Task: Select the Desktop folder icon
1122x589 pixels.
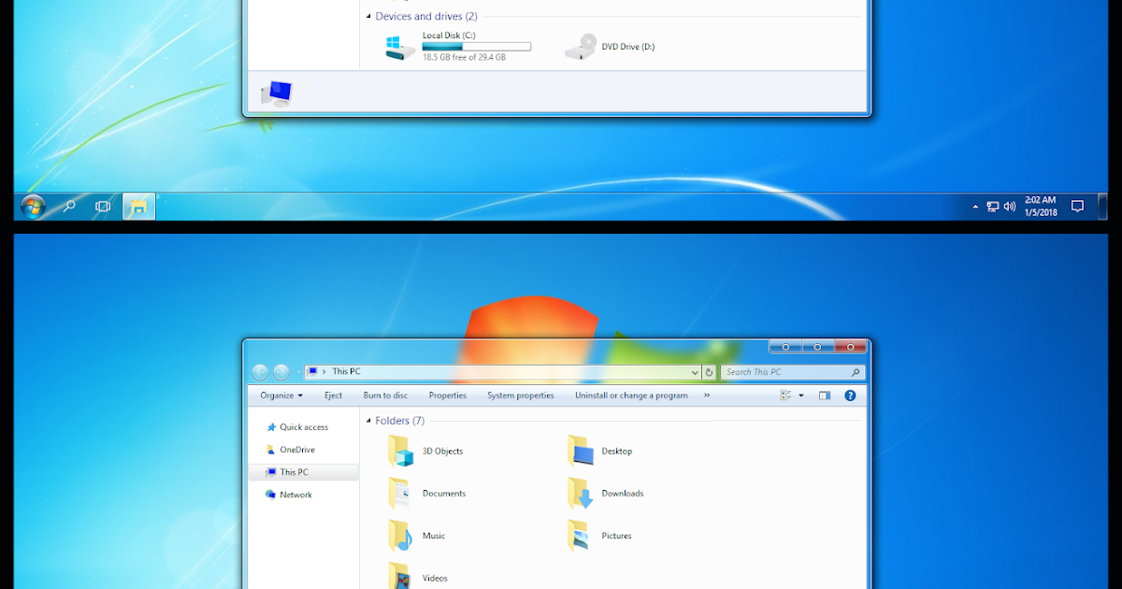Action: click(x=580, y=452)
